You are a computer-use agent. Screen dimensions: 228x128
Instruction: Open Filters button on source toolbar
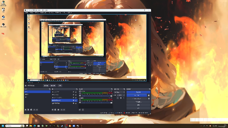pos(53,86)
